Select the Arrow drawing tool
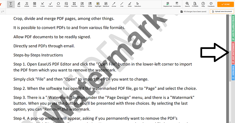The image size is (235, 123). 114,4
